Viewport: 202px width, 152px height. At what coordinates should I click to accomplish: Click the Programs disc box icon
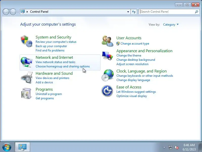click(x=27, y=93)
